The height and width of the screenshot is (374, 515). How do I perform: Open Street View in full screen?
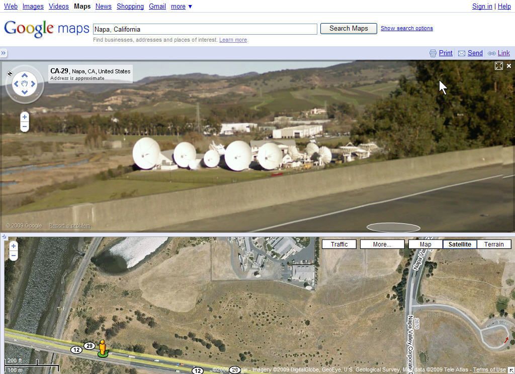point(498,66)
